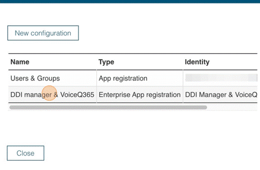Close the configuration dialog
This screenshot has width=260, height=170.
[26, 153]
